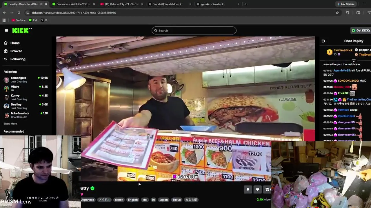Switch to the nanatty VOD tab
This screenshot has width=371, height=208.
pos(26,4)
